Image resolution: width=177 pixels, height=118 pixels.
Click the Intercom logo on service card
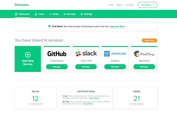(115, 54)
